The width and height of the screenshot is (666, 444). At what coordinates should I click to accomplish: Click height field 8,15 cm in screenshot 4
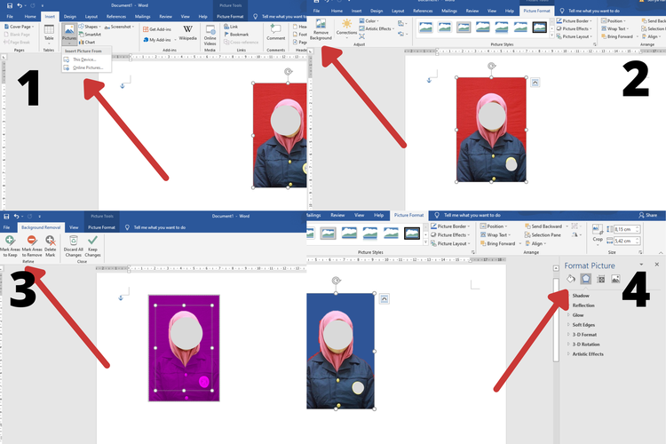tap(627, 229)
